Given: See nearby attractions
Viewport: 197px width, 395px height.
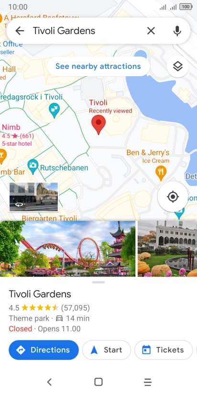Looking at the screenshot, I should click(98, 66).
